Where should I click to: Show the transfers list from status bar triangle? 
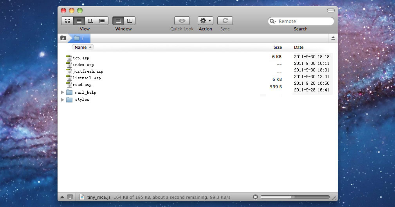point(62,197)
